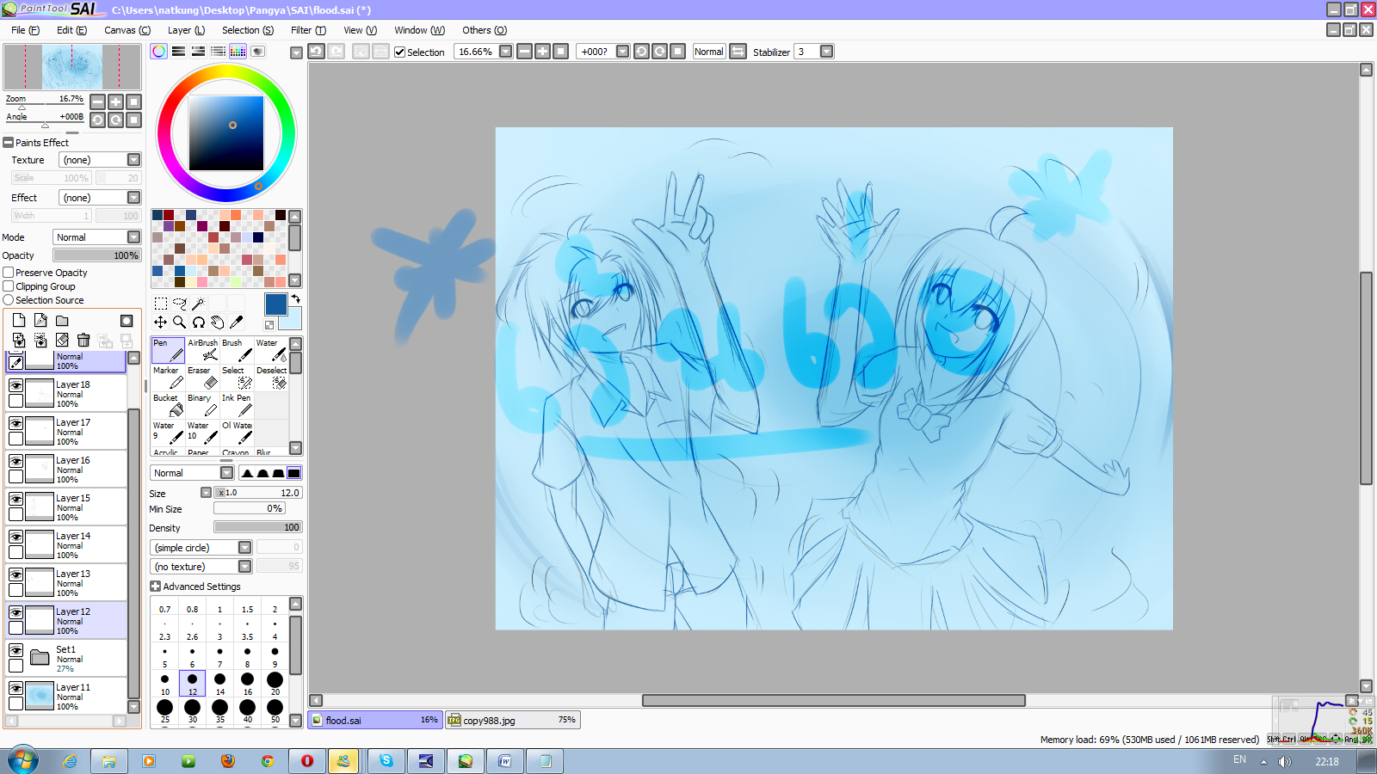This screenshot has width=1377, height=774.
Task: Enable Selection Source option
Action: coord(9,300)
